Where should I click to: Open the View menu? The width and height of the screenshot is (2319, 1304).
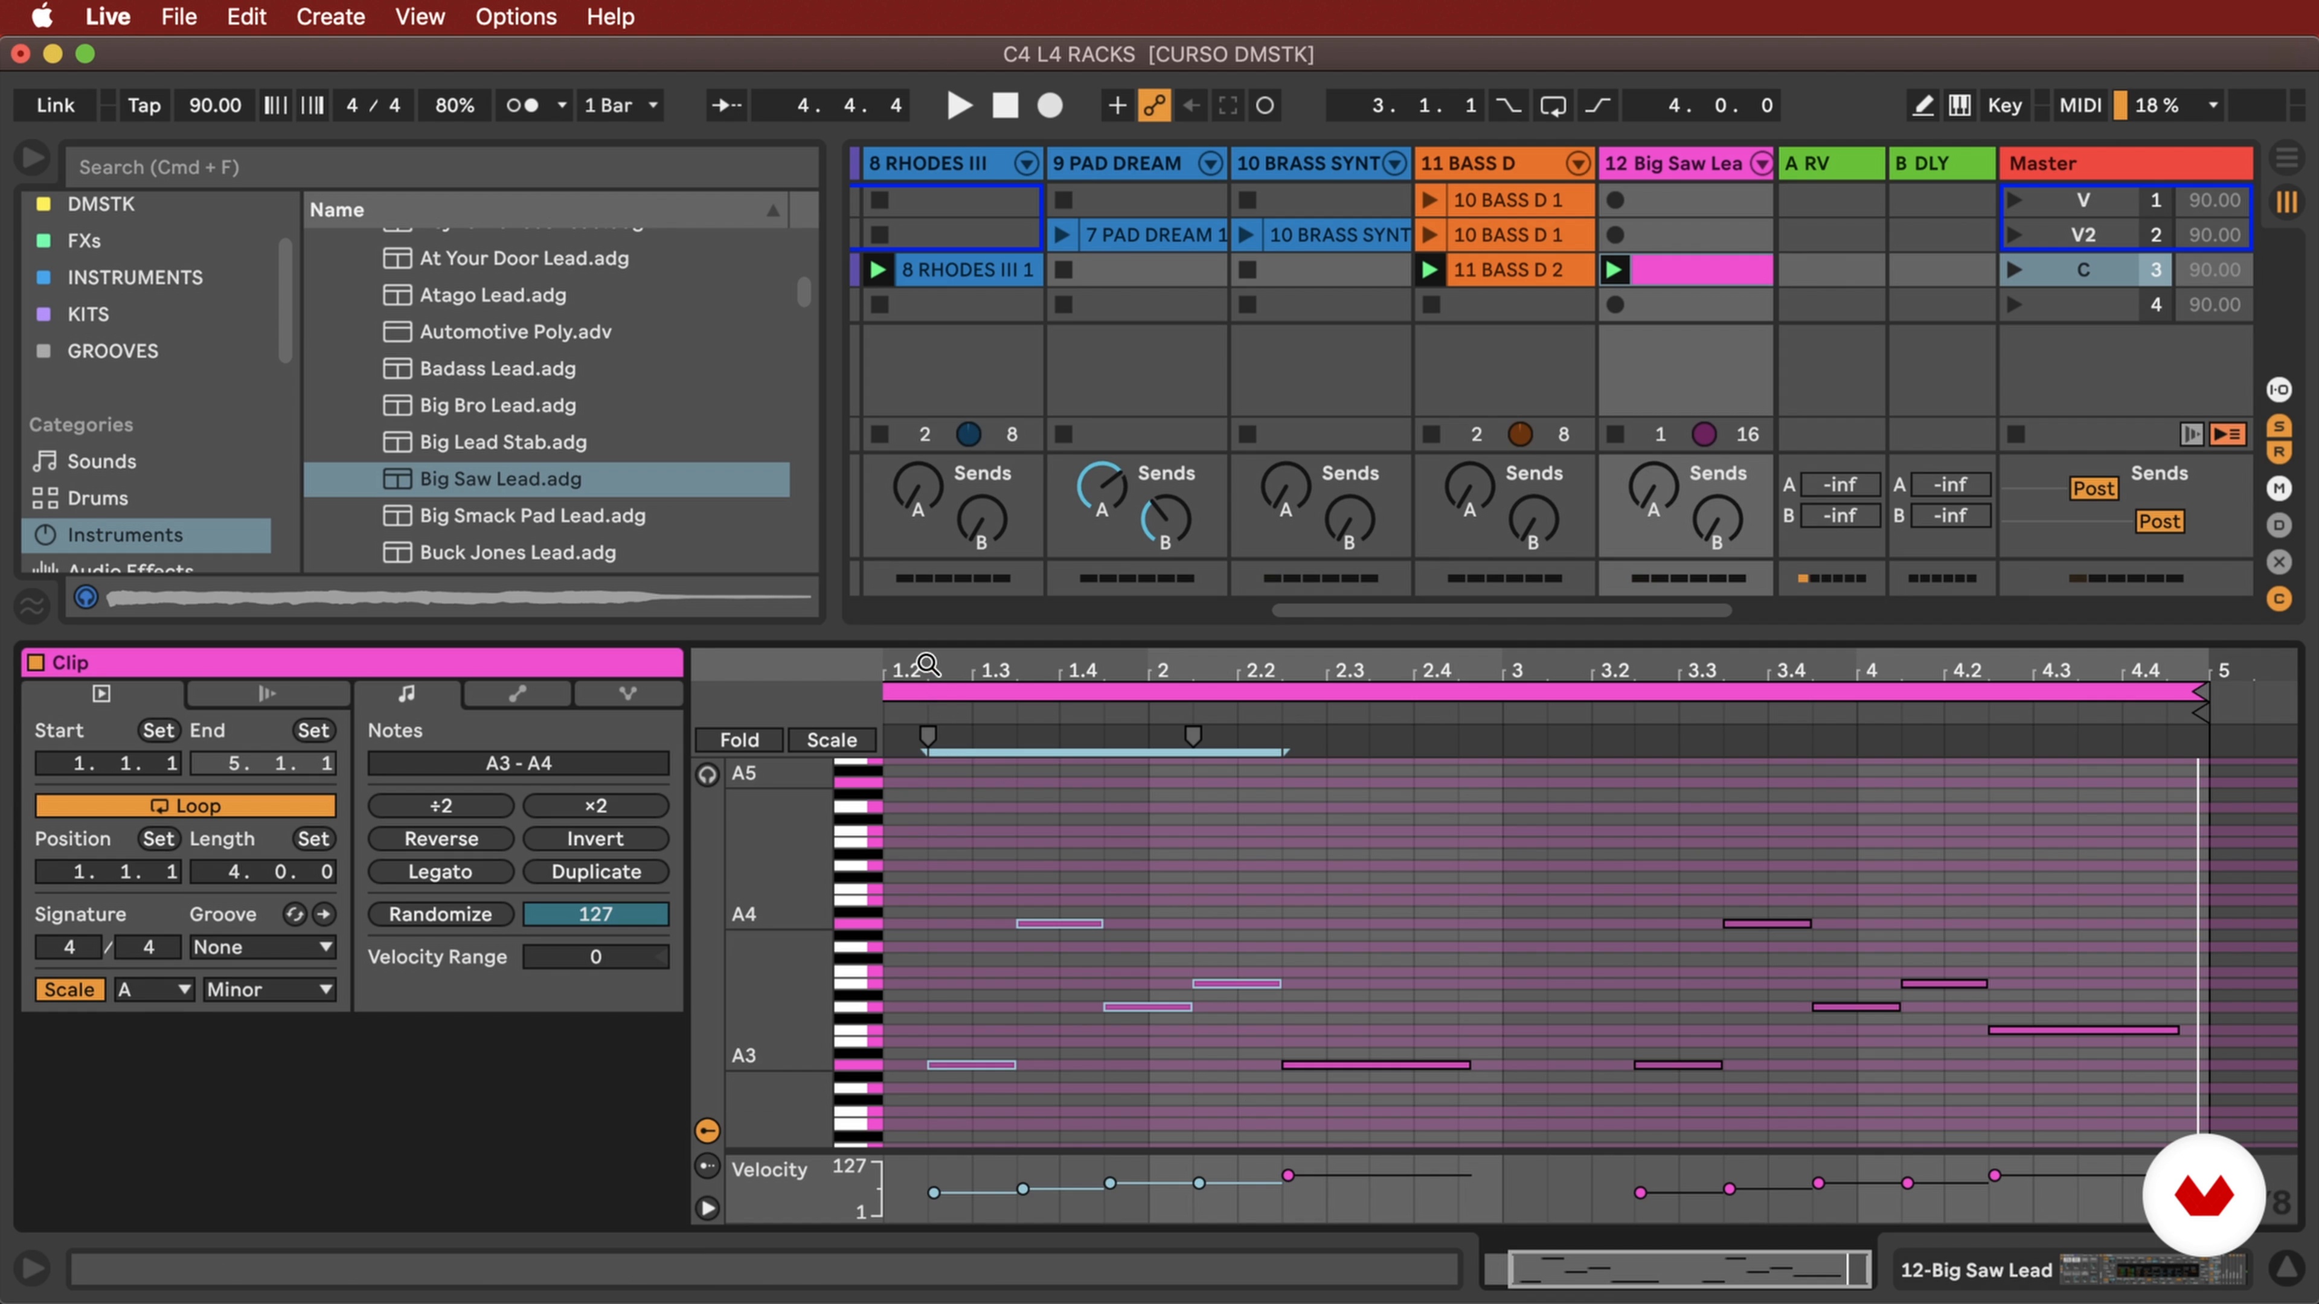pos(420,16)
